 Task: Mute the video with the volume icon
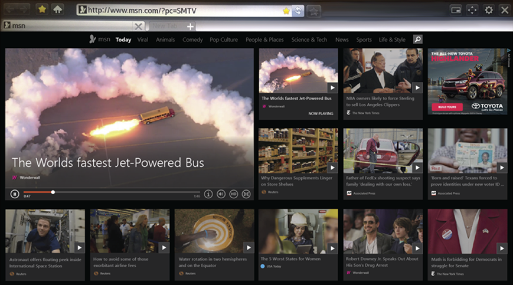point(221,194)
